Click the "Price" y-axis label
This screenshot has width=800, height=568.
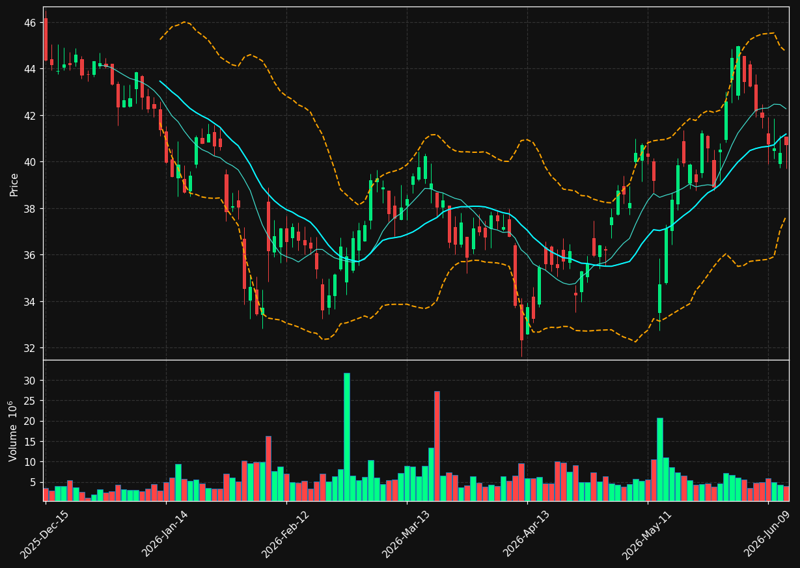click(x=14, y=184)
